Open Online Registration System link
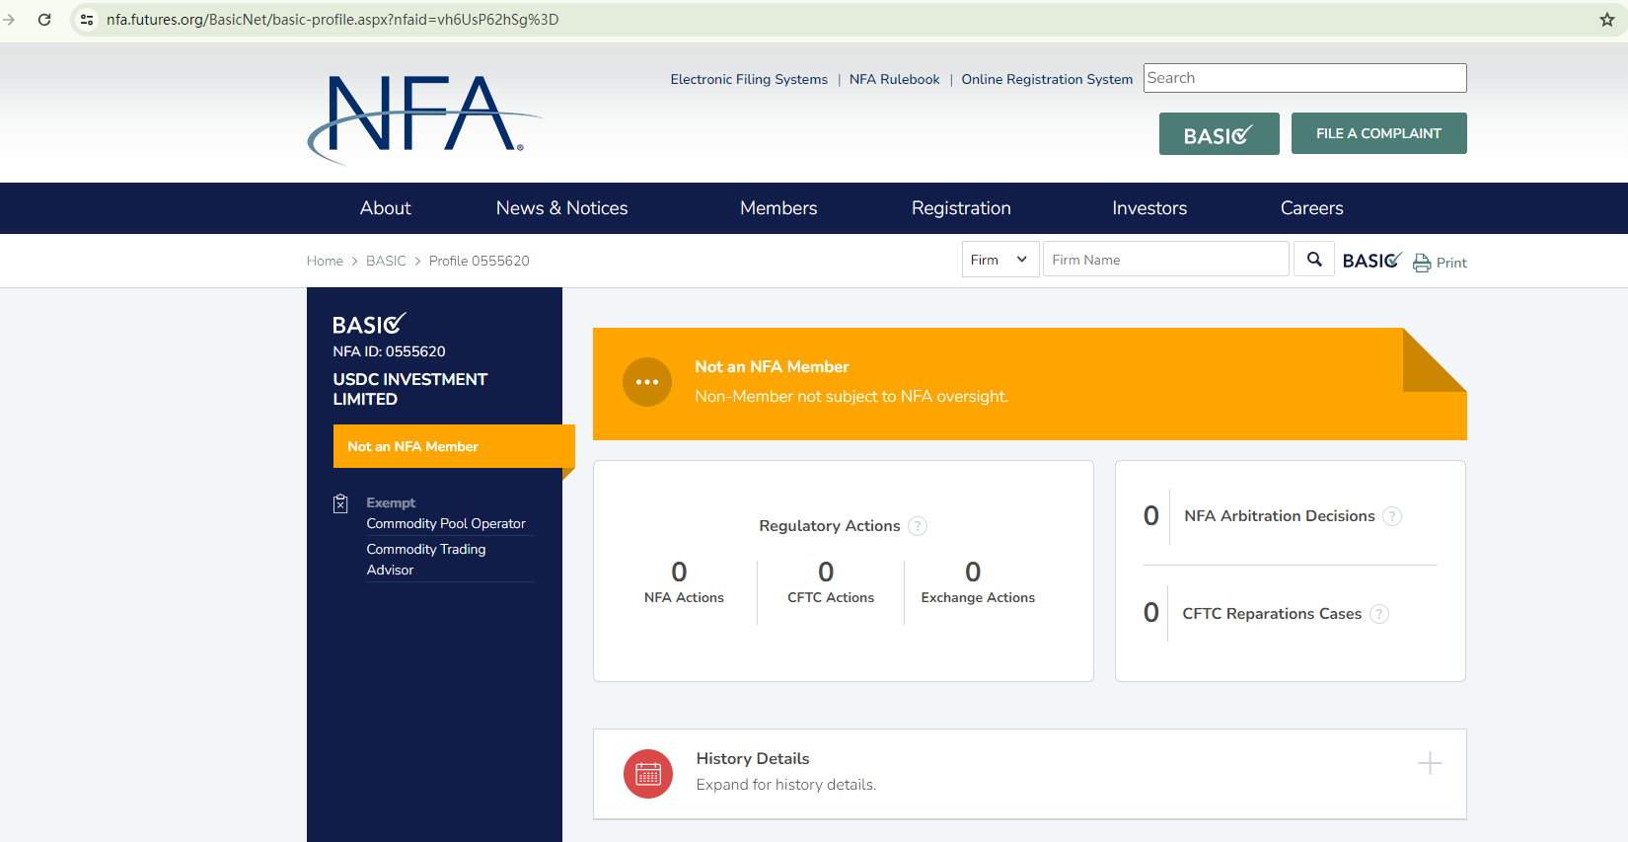Viewport: 1628px width, 842px height. pyautogui.click(x=1047, y=79)
